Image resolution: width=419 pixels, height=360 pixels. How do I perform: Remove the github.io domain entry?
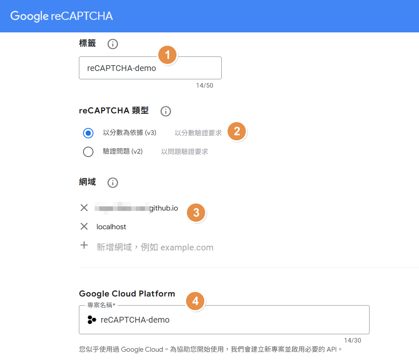pyautogui.click(x=84, y=208)
